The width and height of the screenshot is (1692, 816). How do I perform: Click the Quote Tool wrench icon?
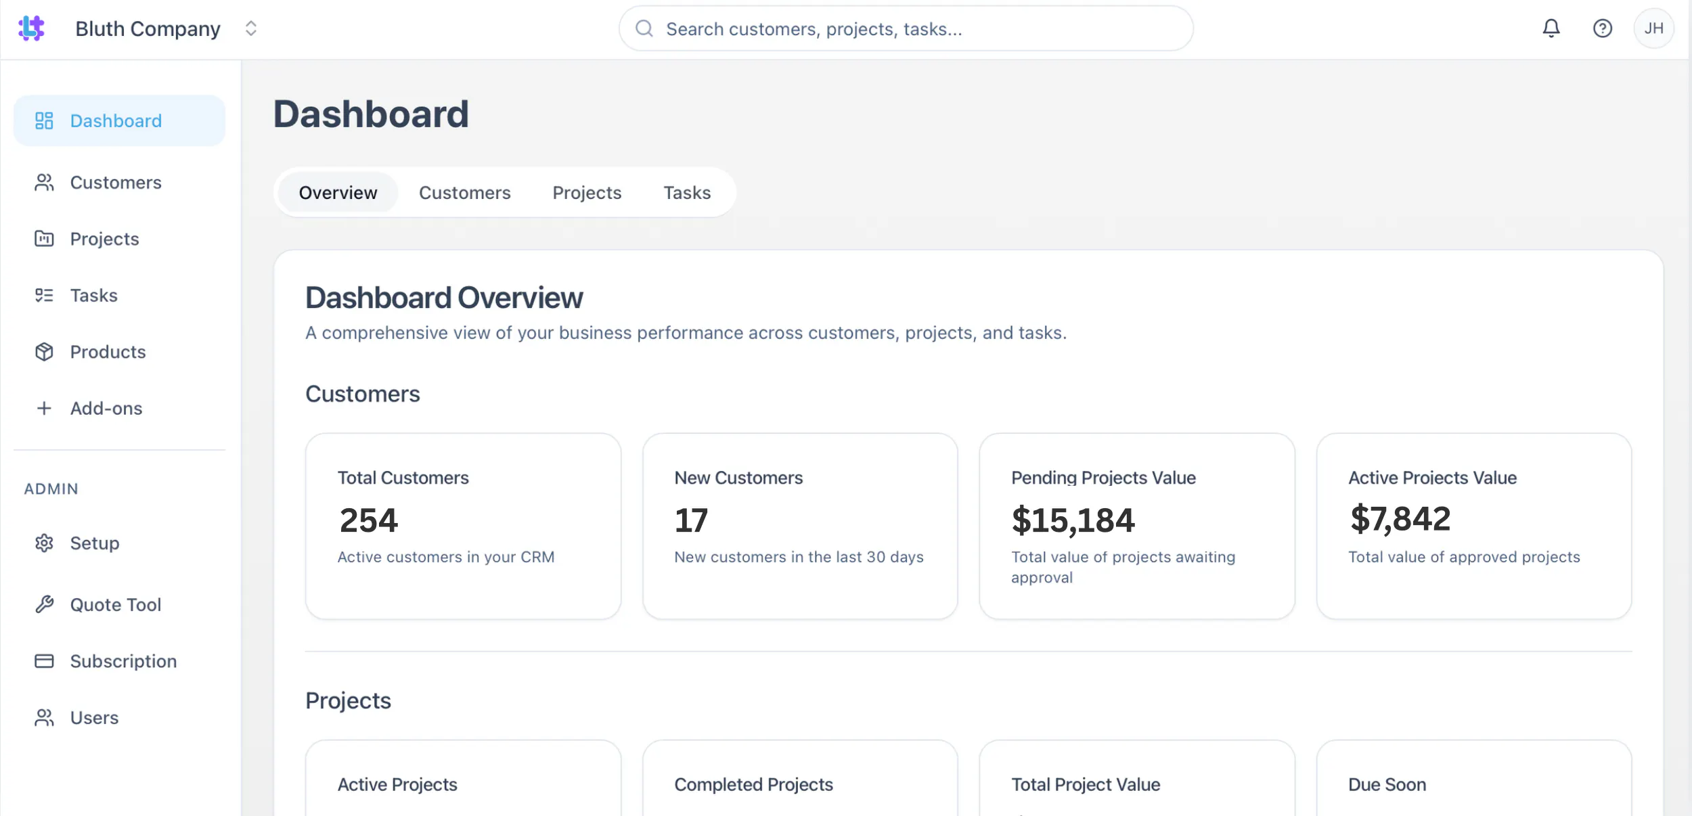coord(44,604)
